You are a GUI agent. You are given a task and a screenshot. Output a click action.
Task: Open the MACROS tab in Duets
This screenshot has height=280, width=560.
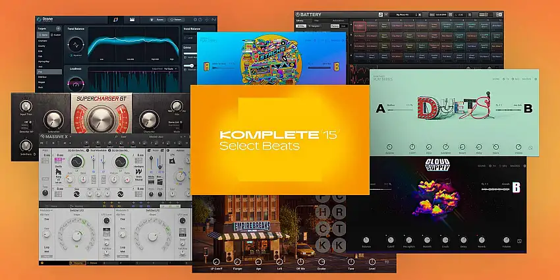tap(526, 79)
